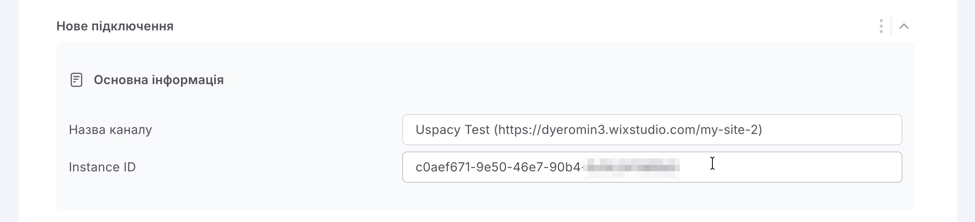Viewport: 975px width, 222px height.
Task: Open the three-dot options menu for Нове підключення
Action: point(881,26)
